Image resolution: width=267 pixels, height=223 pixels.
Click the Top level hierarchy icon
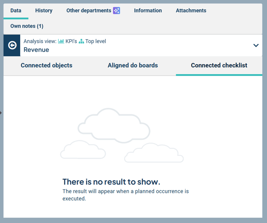tap(81, 41)
